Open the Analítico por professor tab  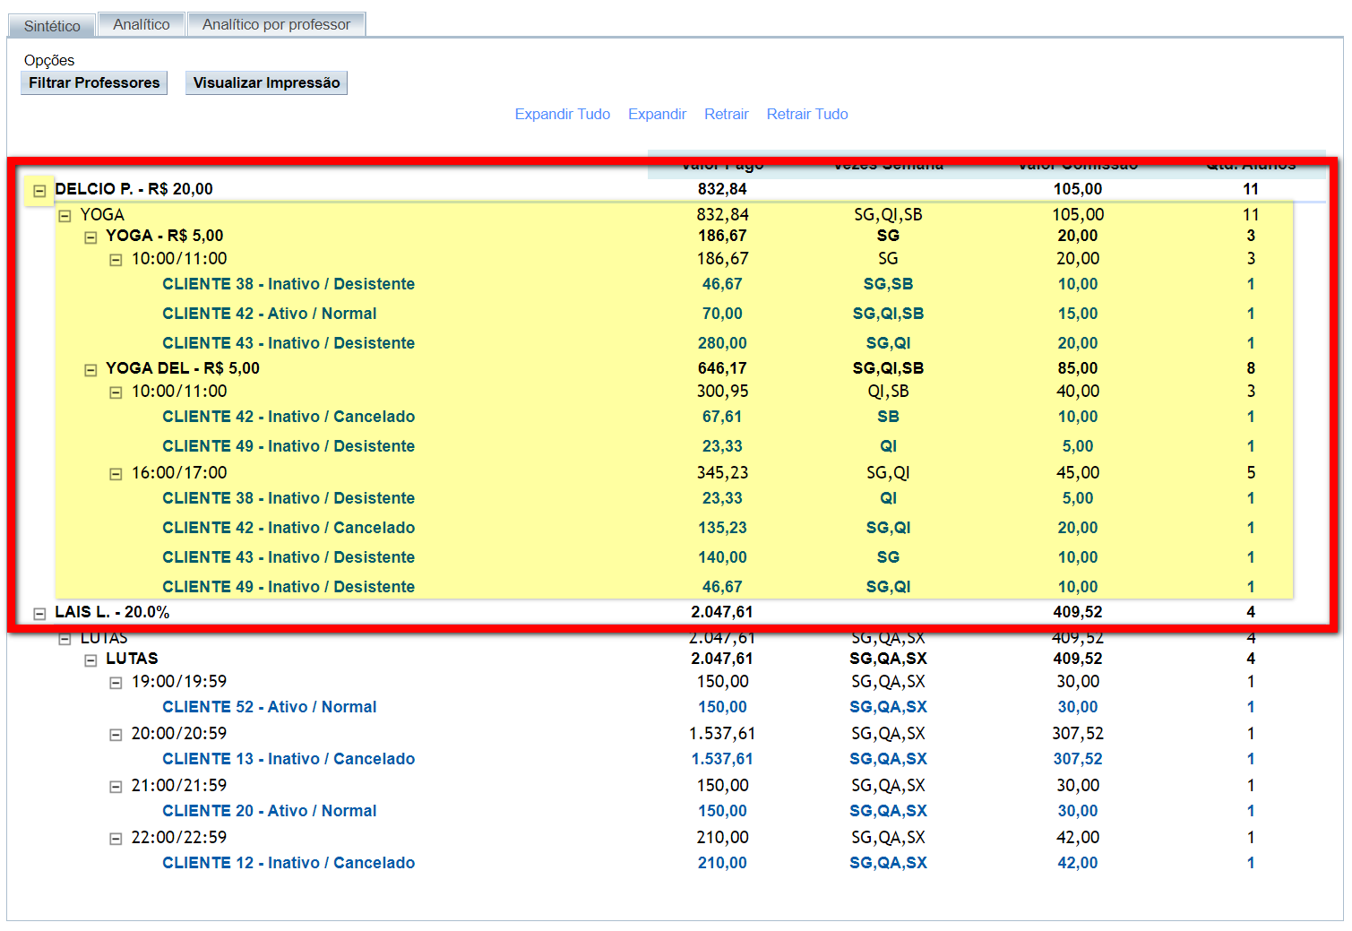276,25
